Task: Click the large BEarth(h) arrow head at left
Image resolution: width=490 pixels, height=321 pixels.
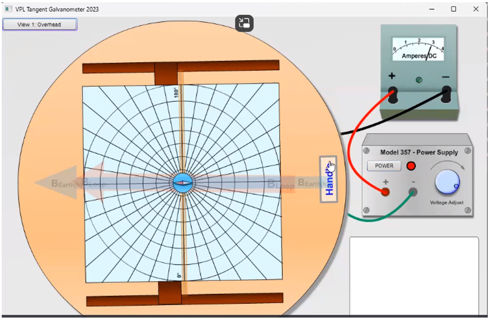Action: click(x=56, y=183)
